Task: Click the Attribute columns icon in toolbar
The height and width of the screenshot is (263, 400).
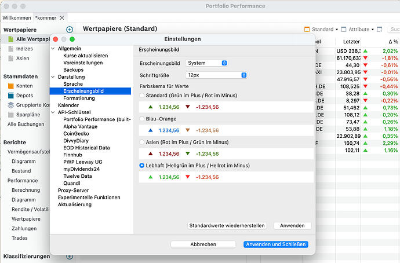Action: coord(344,29)
